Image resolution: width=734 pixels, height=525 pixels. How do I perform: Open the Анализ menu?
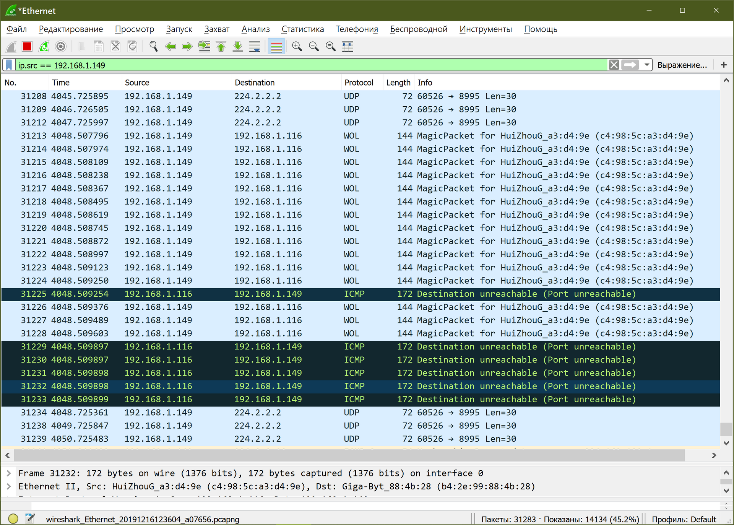coord(255,29)
